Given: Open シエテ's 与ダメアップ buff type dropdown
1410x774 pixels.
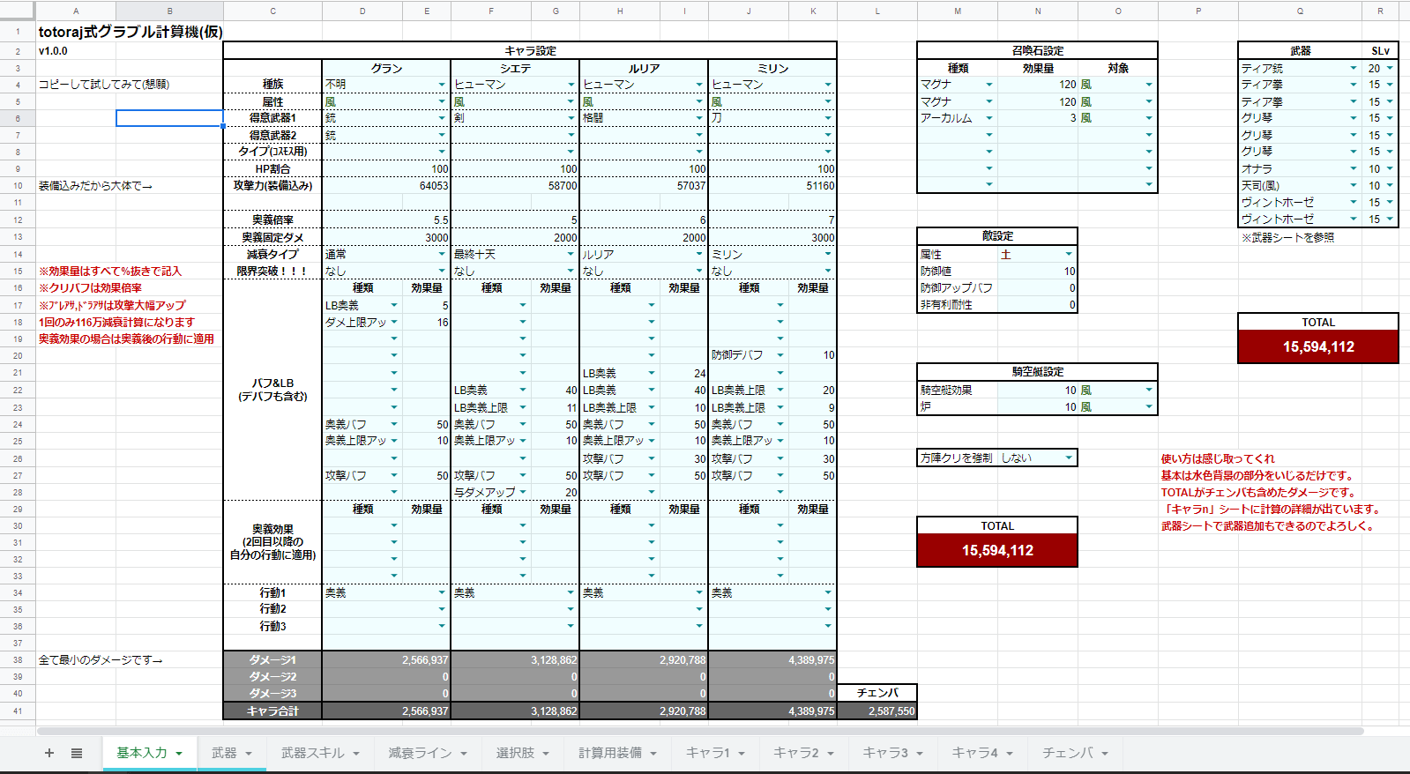Looking at the screenshot, I should click(x=523, y=493).
